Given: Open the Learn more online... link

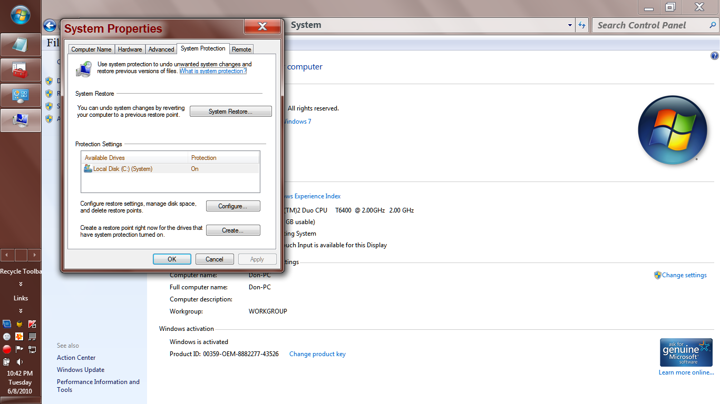Looking at the screenshot, I should click(x=686, y=372).
